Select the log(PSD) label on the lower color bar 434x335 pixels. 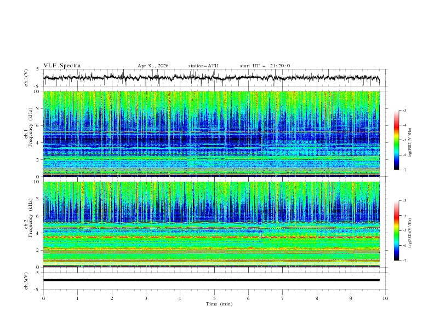[410, 233]
